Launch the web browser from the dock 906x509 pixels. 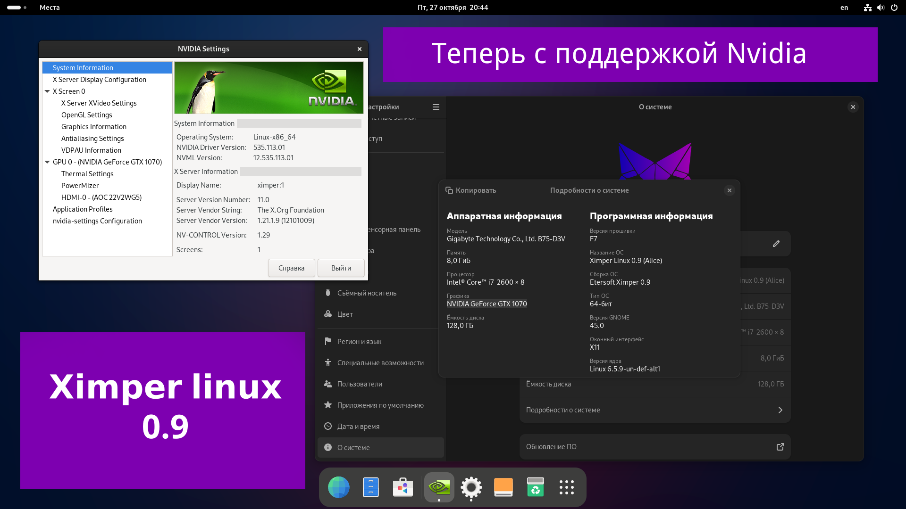[x=338, y=487]
